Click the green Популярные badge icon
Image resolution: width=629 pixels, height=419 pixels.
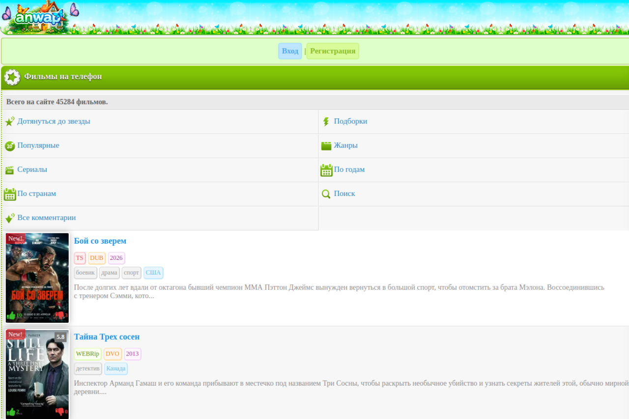pos(10,146)
